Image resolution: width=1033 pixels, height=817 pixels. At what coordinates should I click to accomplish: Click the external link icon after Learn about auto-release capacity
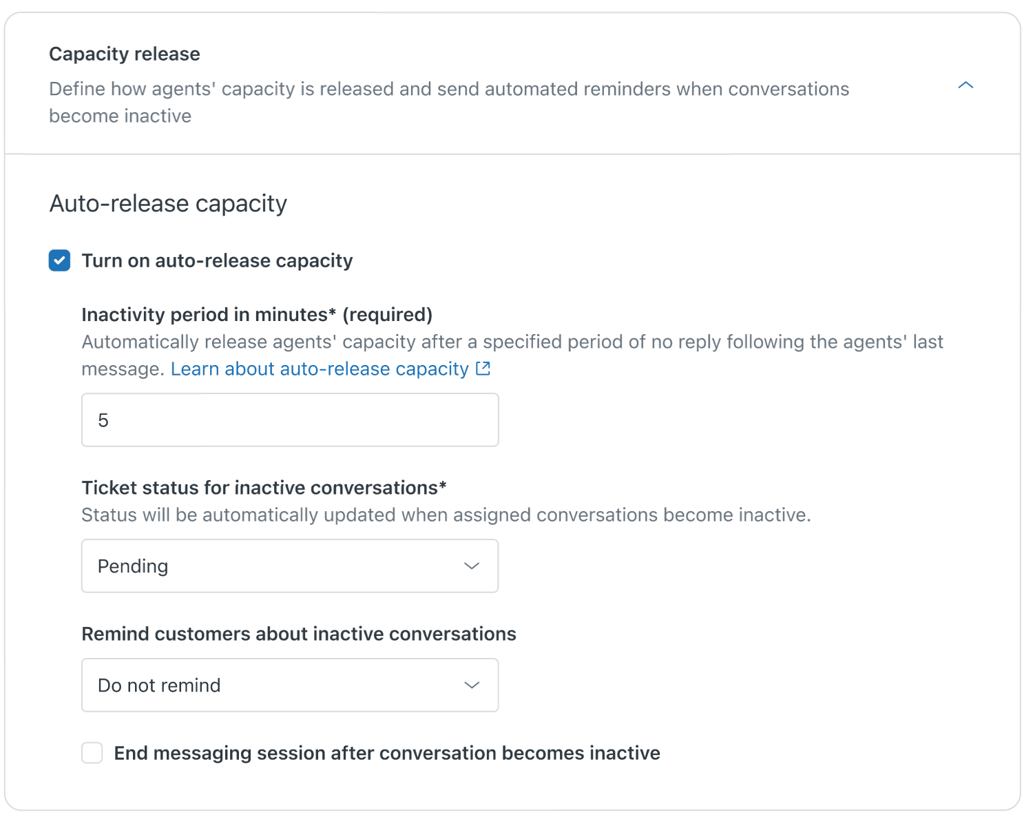pos(483,369)
